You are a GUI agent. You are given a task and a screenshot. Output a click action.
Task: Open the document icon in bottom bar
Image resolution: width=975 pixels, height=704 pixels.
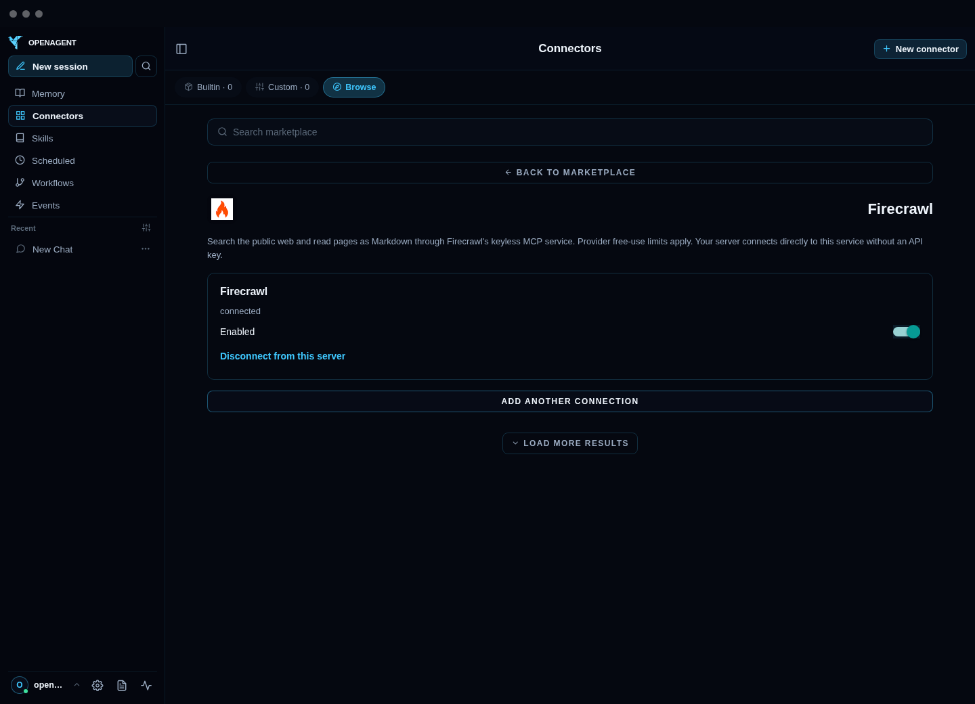click(x=122, y=685)
